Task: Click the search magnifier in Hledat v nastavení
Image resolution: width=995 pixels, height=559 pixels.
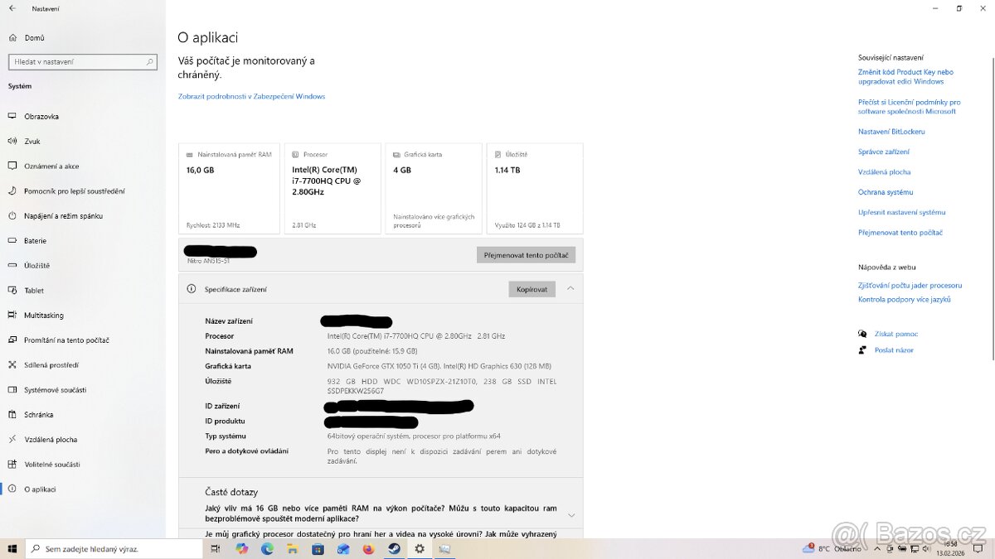Action: [x=150, y=62]
